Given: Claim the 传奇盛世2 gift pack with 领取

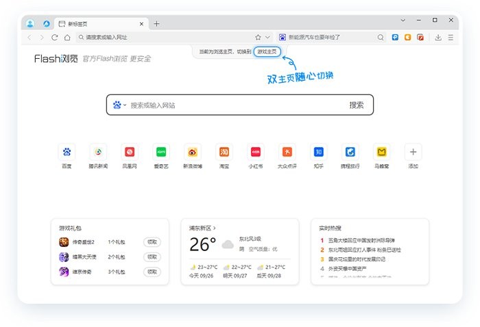Looking at the screenshot, I should point(152,241).
